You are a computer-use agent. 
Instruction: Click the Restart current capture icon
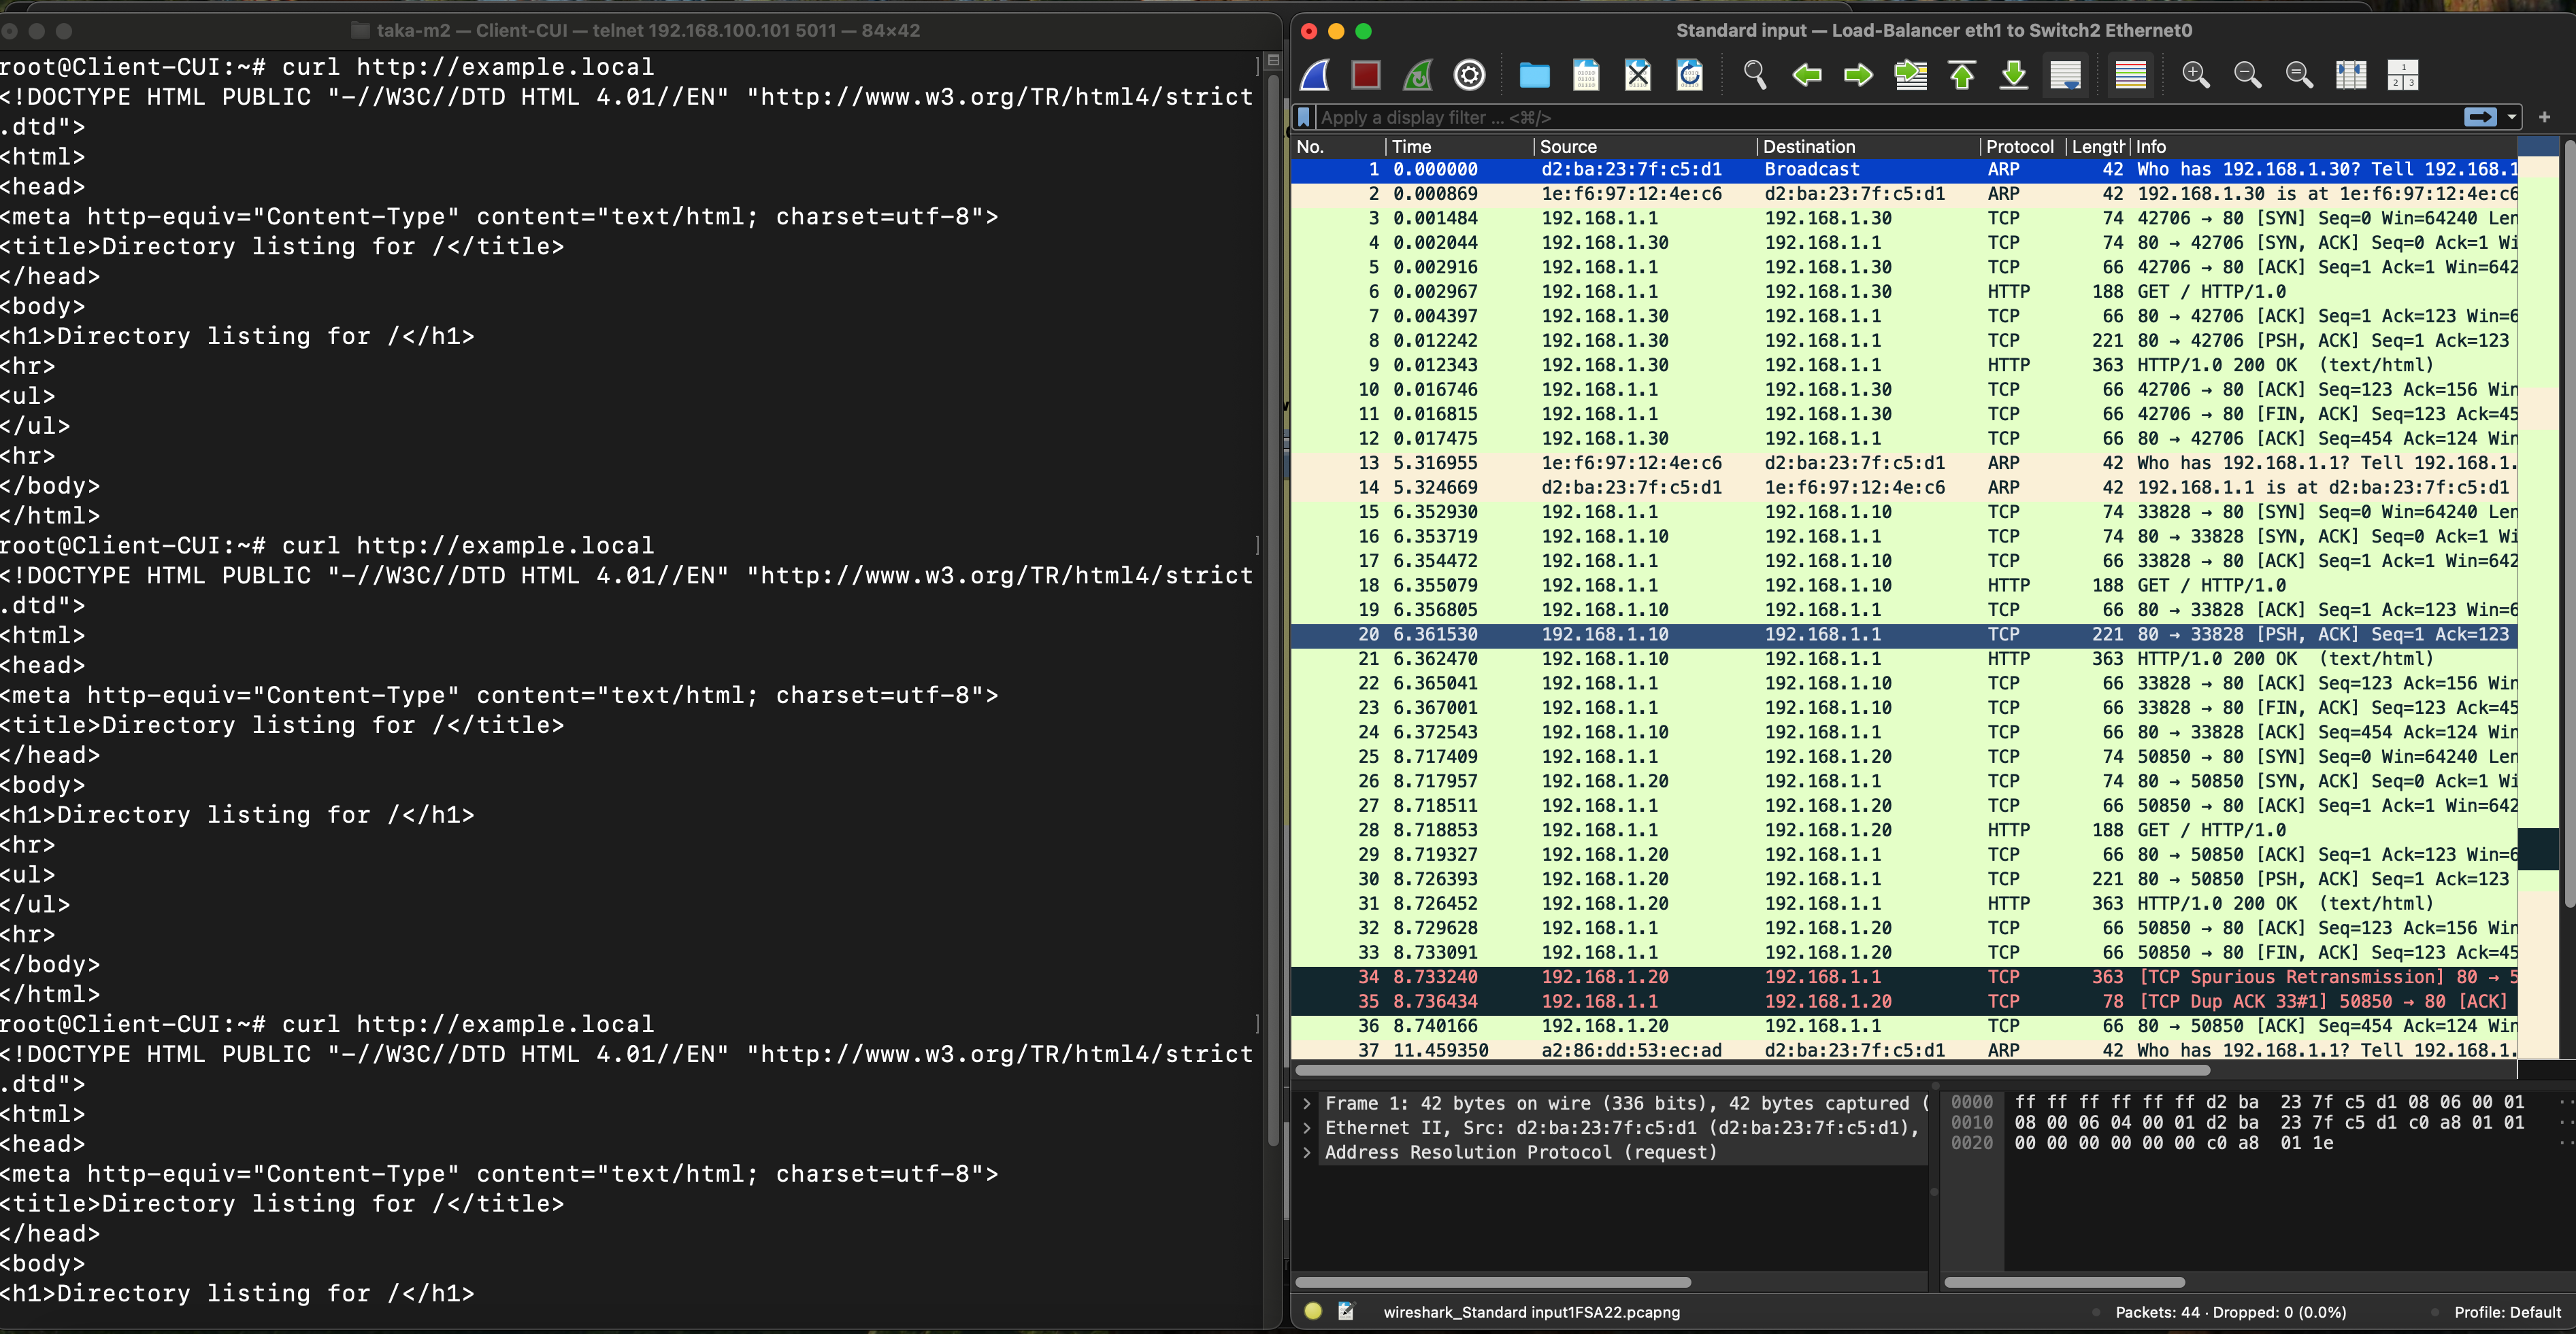click(1417, 75)
